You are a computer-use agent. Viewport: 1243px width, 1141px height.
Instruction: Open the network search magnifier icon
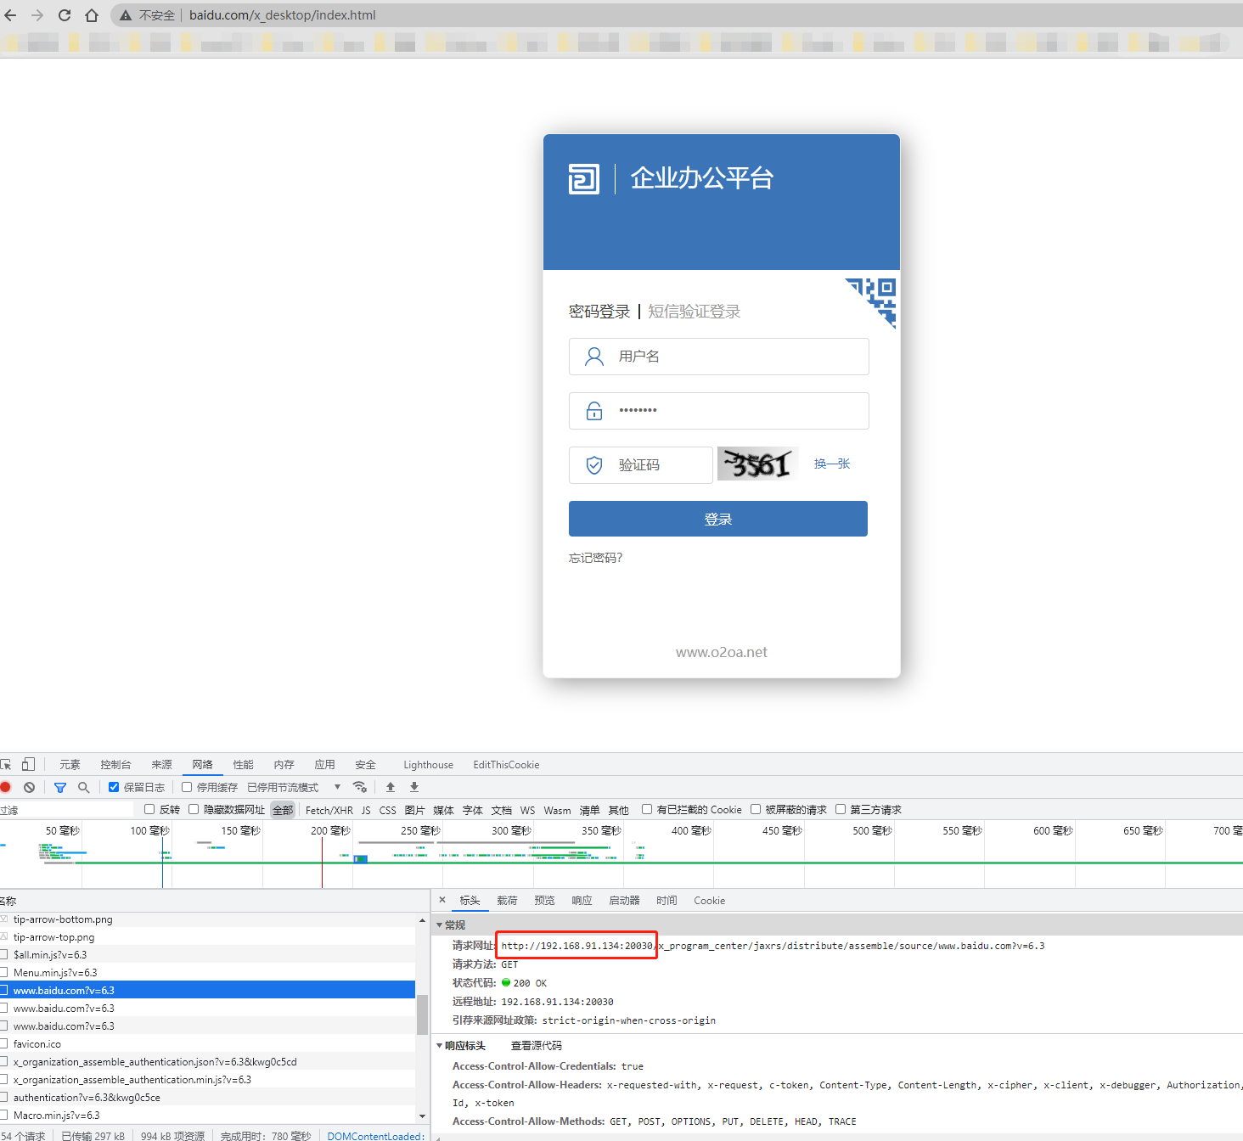point(84,787)
